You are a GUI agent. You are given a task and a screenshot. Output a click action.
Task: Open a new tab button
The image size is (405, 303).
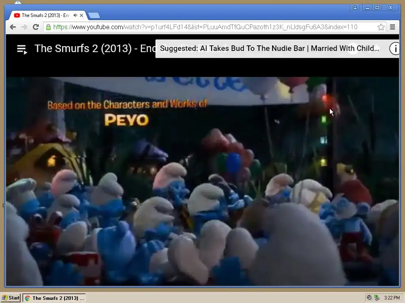[94, 16]
